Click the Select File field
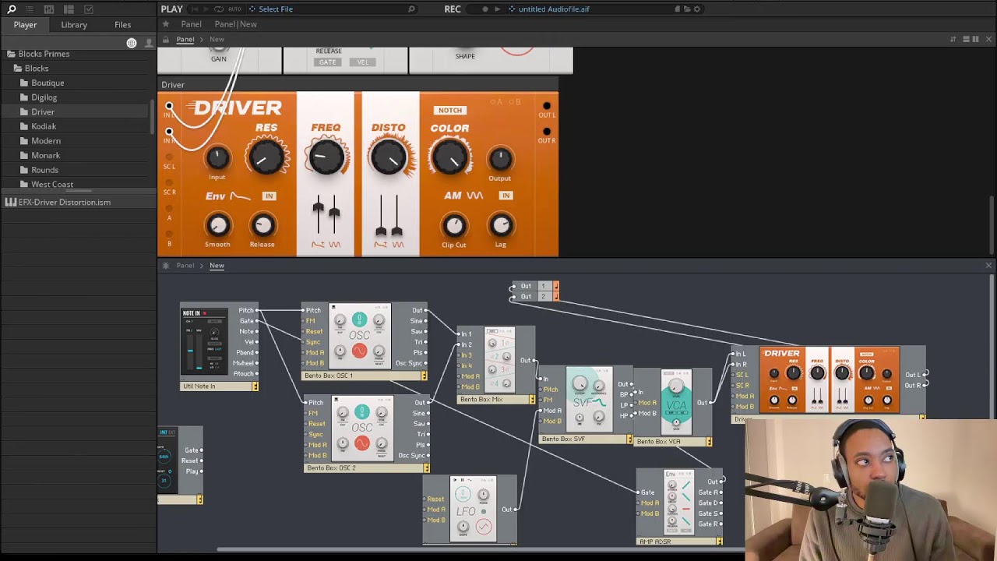Screen dimensions: 997x561 [x=276, y=9]
